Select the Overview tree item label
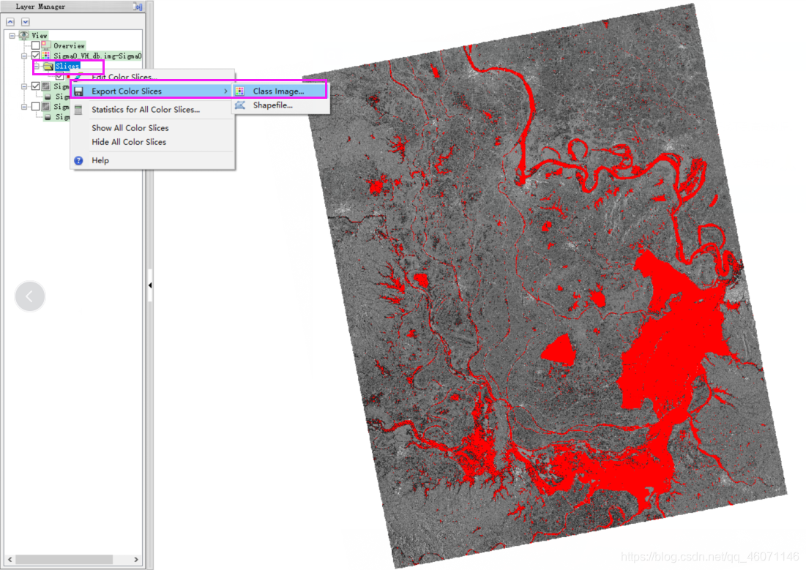Screen dimensions: 806x570 [x=69, y=45]
